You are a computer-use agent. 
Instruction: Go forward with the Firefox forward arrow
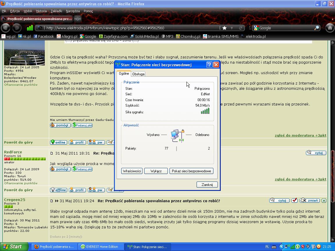tap(17, 28)
